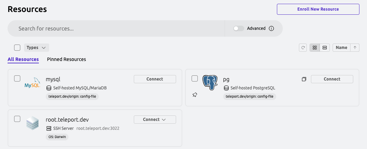Open the Name sort field dropdown
Image resolution: width=367 pixels, height=149 pixels.
341,48
